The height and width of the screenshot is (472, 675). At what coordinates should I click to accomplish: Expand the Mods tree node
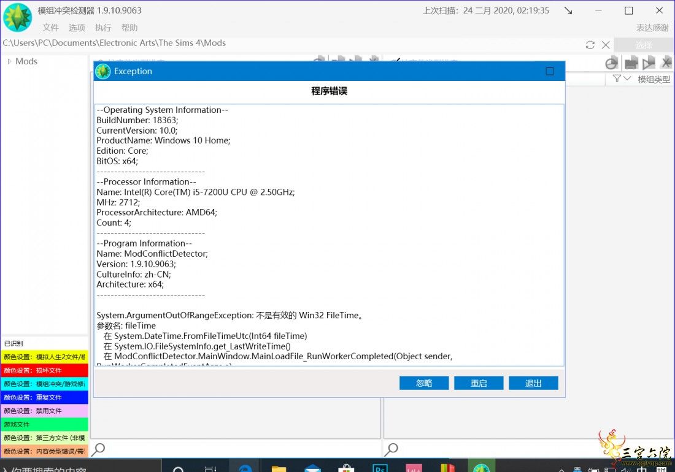[x=9, y=61]
